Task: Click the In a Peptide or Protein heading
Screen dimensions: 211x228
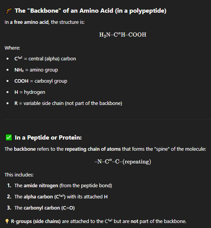Action: coord(48,138)
